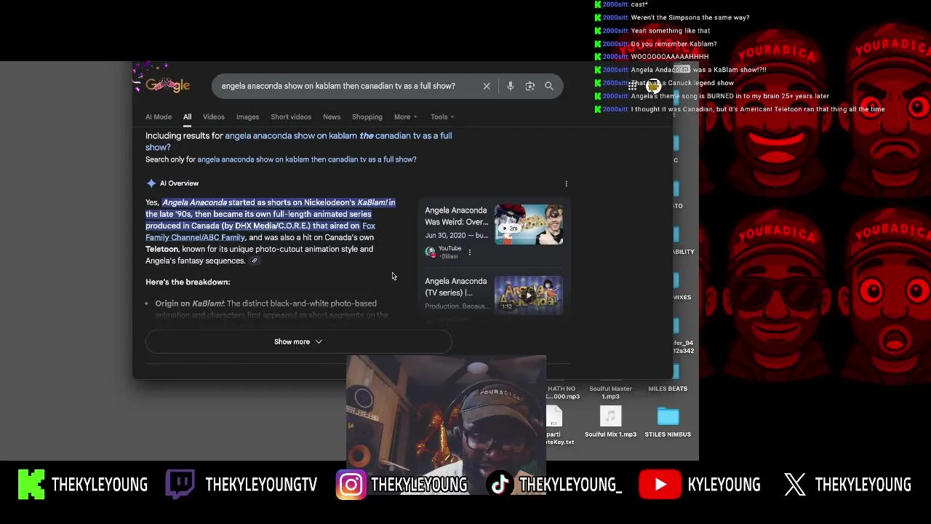
Task: Click the 'Soulful Master 1.mp3' desktop label
Action: pos(610,392)
